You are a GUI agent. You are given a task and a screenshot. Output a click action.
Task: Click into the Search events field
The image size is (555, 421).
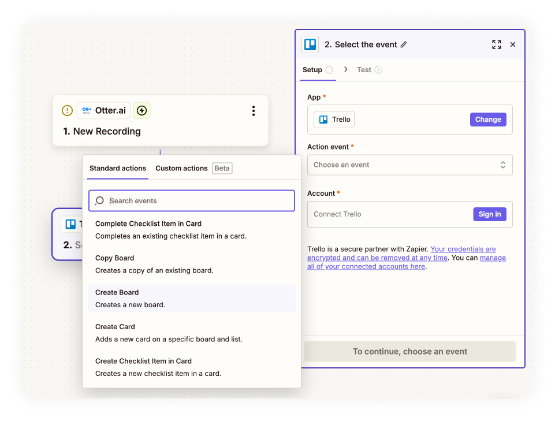pos(199,201)
